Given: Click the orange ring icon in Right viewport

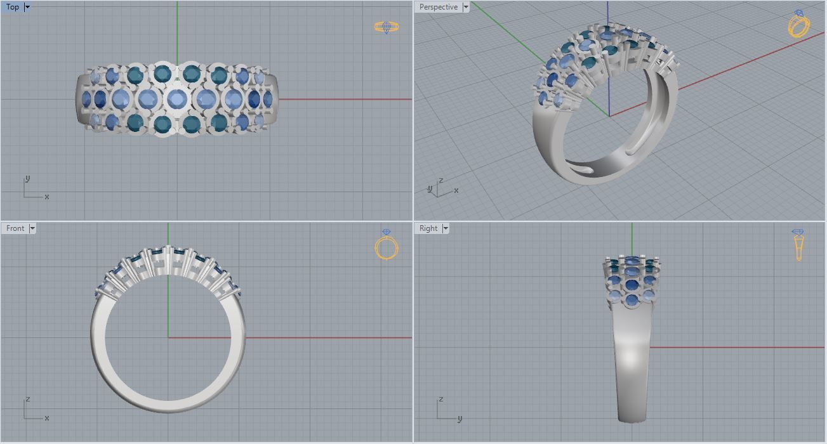Looking at the screenshot, I should pos(798,245).
